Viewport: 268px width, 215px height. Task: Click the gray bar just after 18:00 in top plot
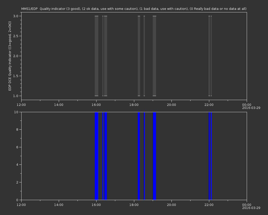click(x=139, y=56)
